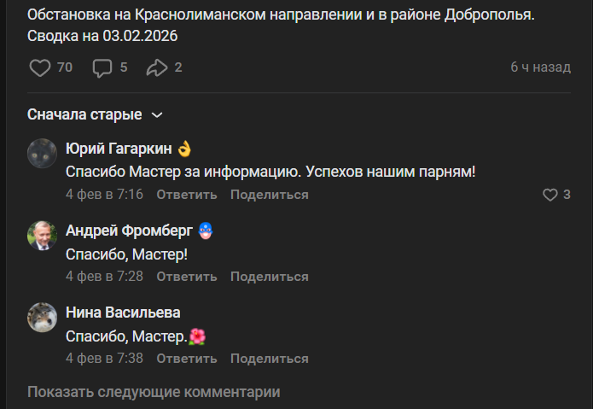Open Нина Васильева's avatar
The image size is (593, 409).
click(42, 318)
